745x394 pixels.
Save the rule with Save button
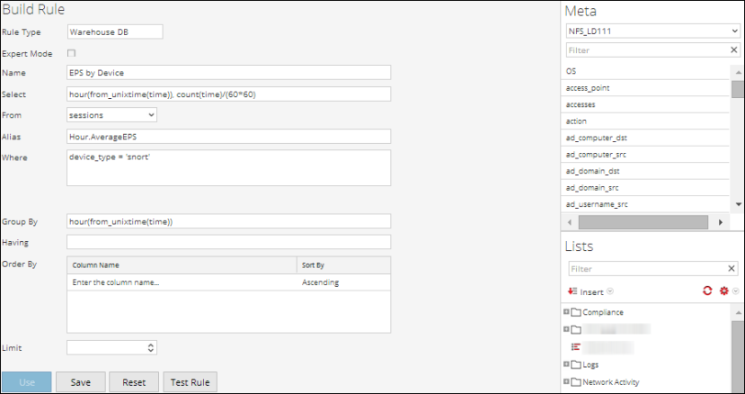coord(80,382)
